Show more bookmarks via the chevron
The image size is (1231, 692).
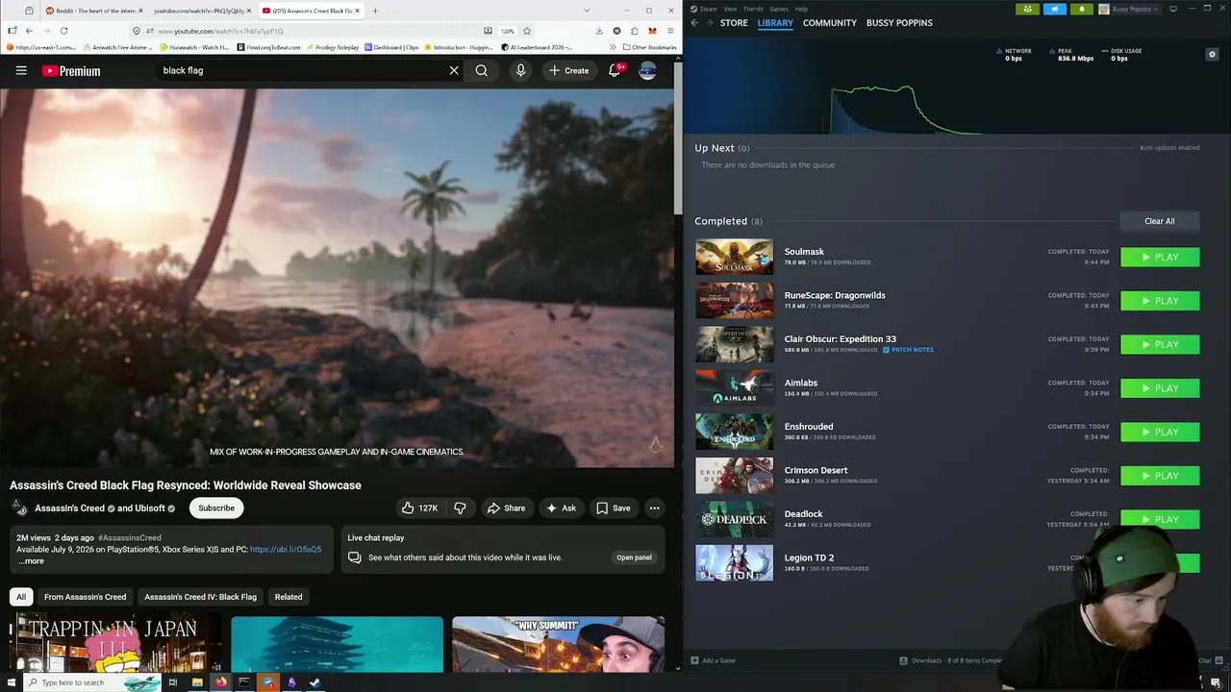click(x=613, y=47)
